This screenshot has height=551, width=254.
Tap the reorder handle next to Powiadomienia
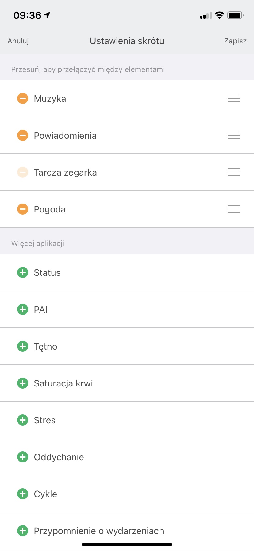(234, 135)
